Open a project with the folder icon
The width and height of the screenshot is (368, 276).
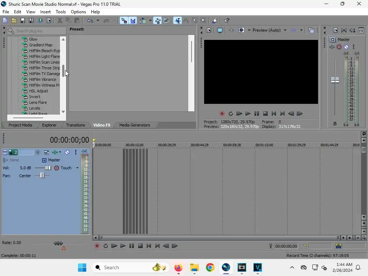click(x=14, y=20)
